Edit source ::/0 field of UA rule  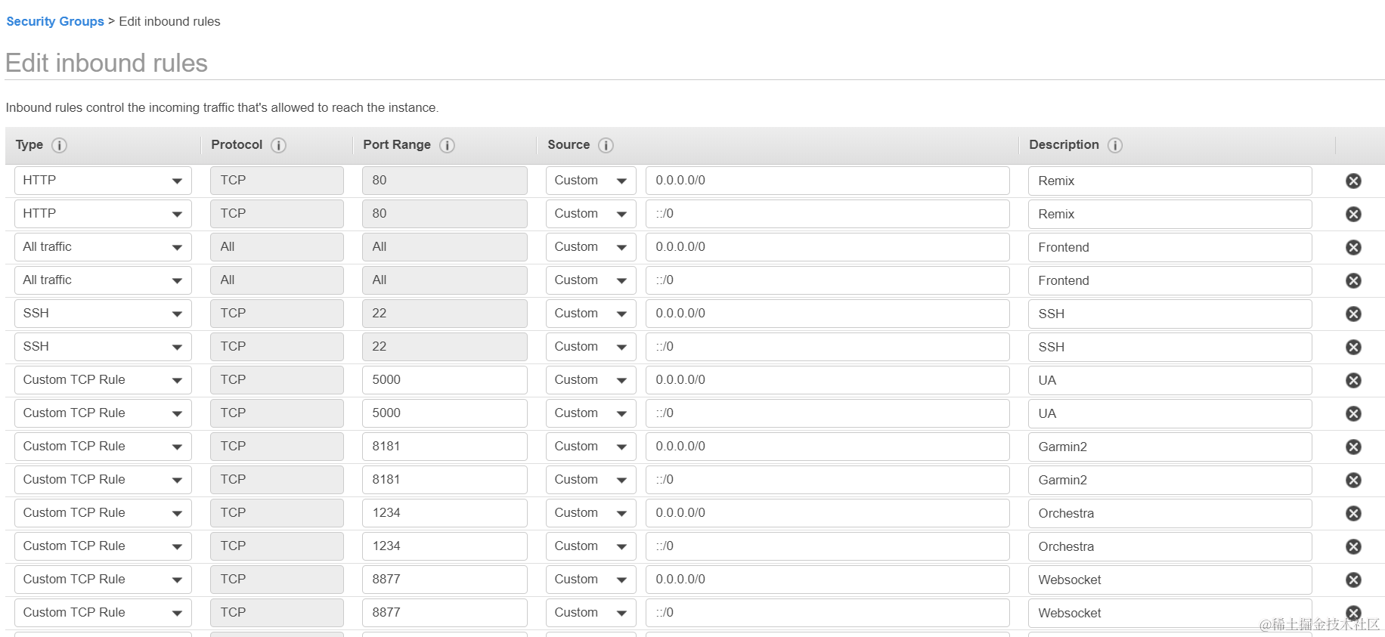[x=828, y=413]
